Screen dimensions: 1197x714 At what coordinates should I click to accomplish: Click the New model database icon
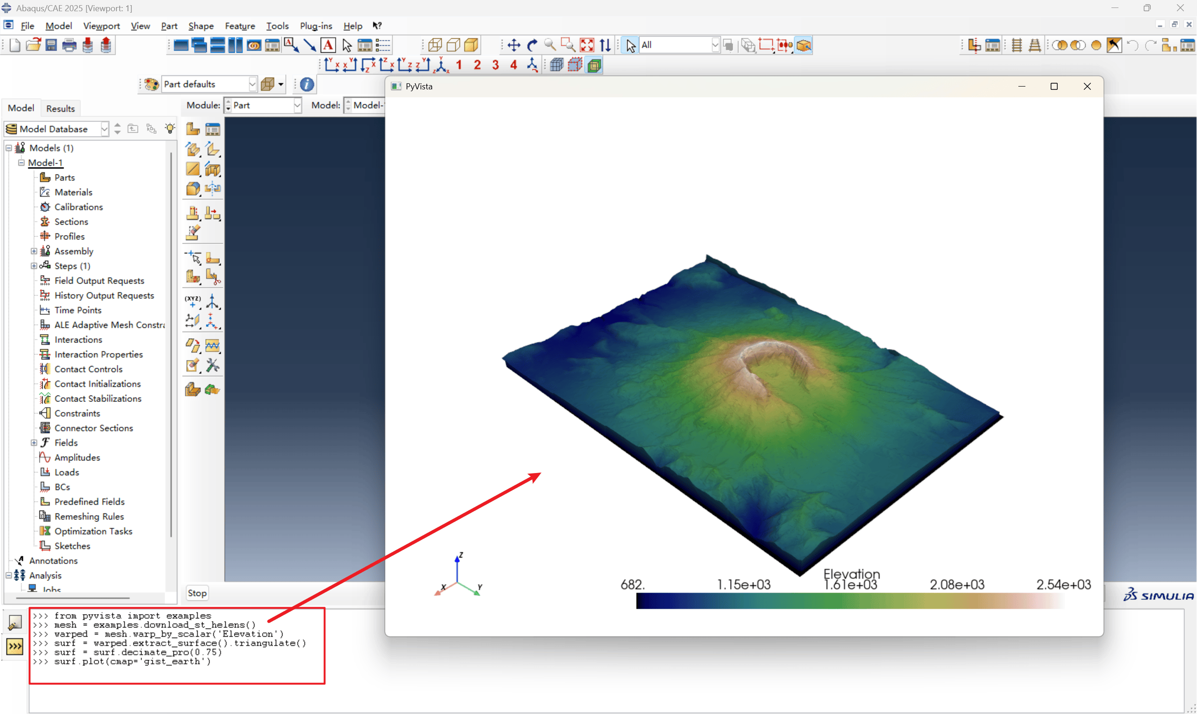coord(14,45)
